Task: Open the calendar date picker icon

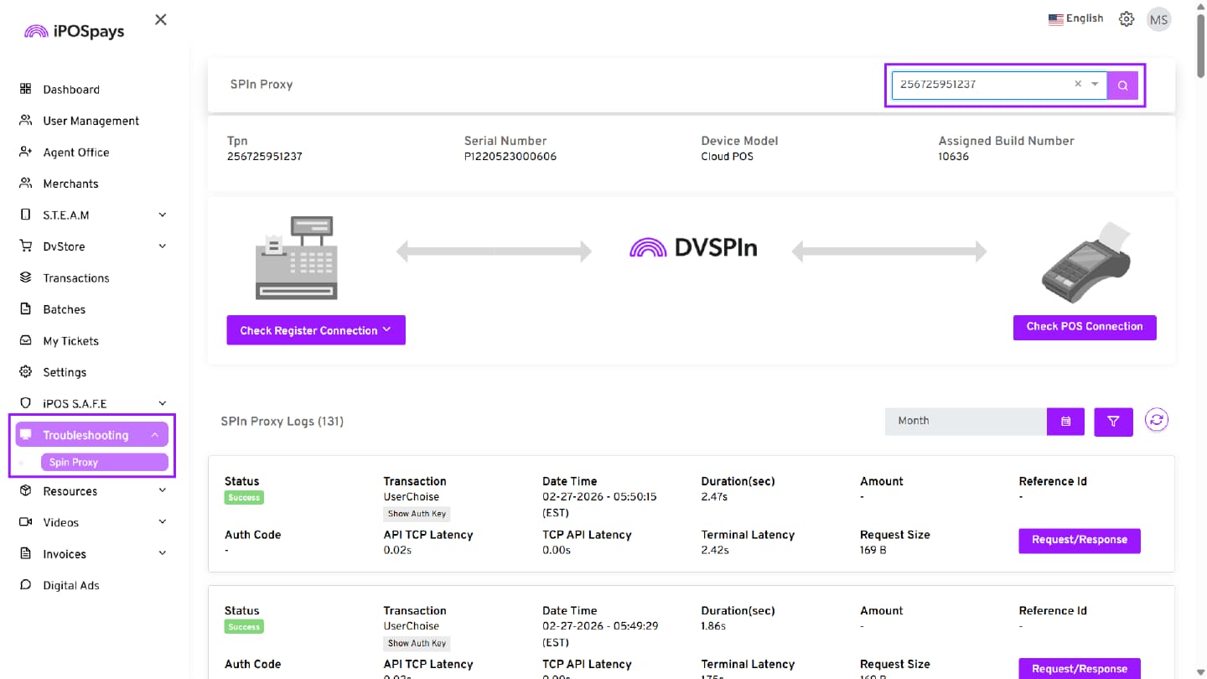Action: (x=1065, y=422)
